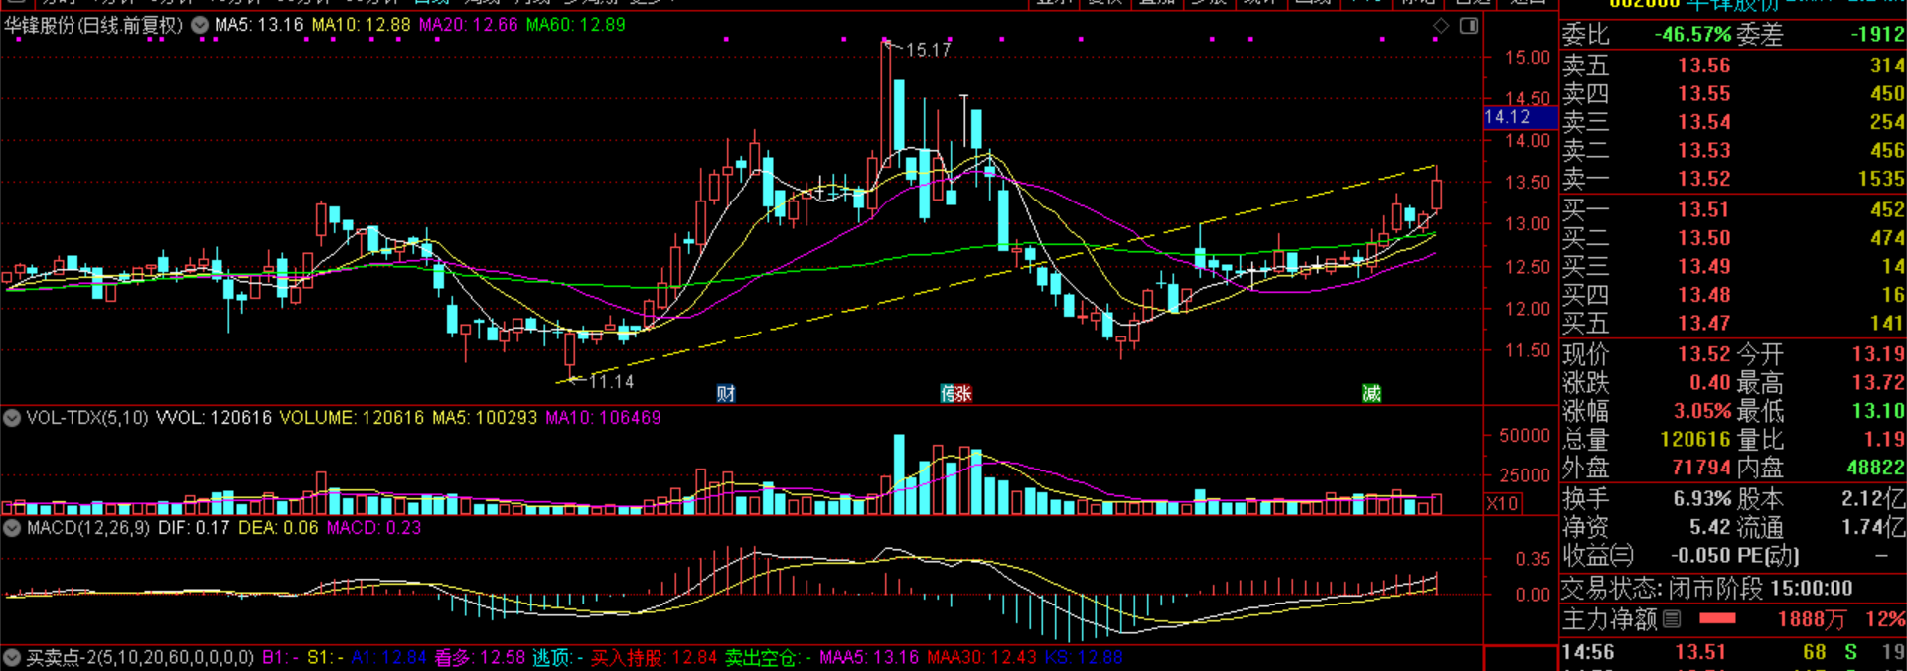This screenshot has width=1907, height=671.
Task: Click the 股本 2.12亿 field
Action: 1821,499
